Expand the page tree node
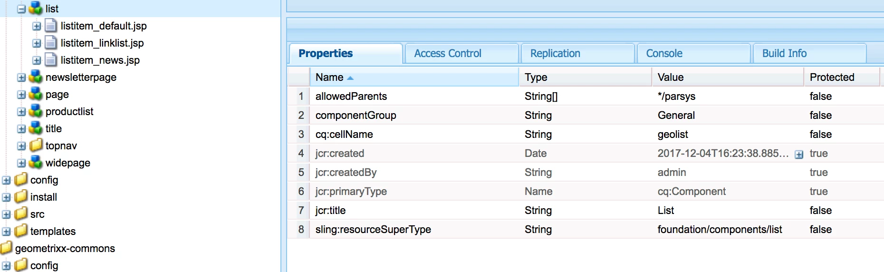This screenshot has width=884, height=272. [21, 95]
